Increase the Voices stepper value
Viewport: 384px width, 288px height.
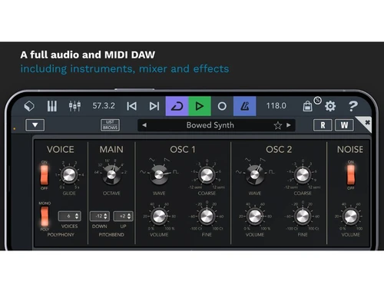click(x=77, y=214)
